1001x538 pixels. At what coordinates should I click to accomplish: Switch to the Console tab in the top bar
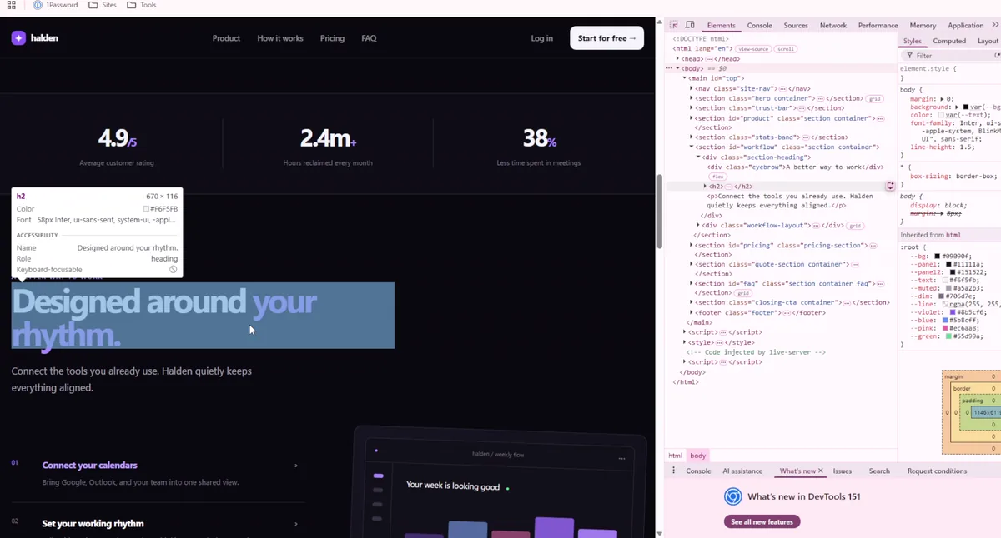(x=759, y=26)
